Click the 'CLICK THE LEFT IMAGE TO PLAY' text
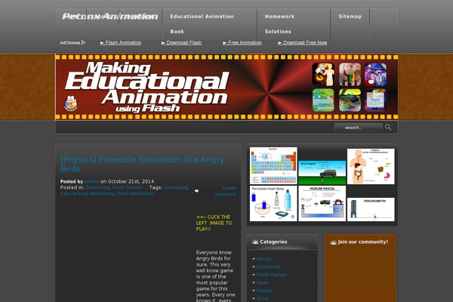 coord(214,223)
